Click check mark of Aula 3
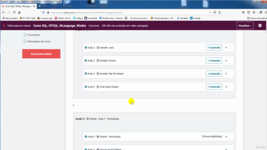 point(86,60)
